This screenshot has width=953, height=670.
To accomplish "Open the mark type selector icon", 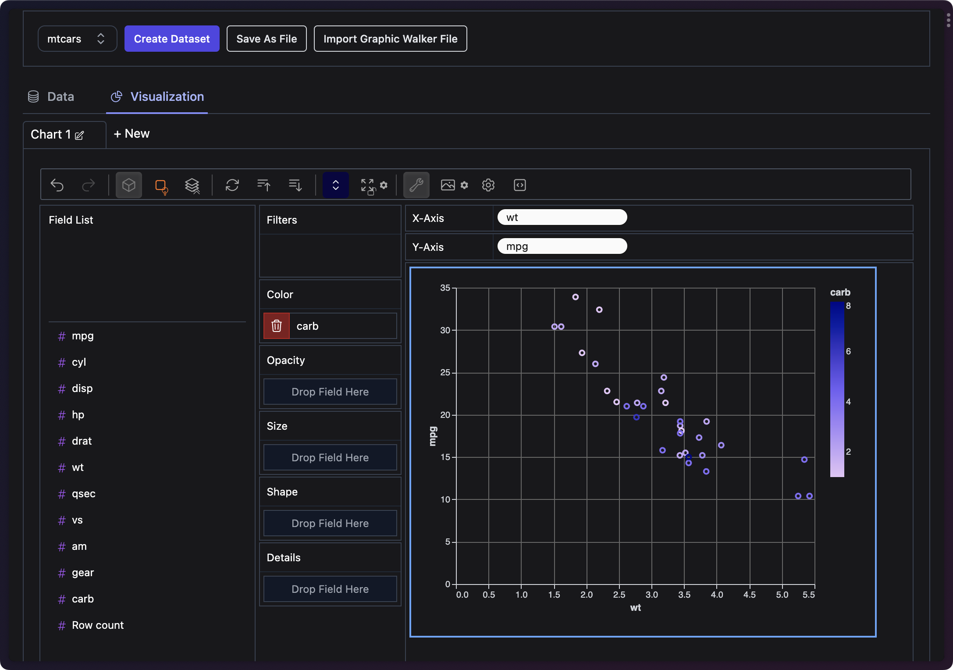I will 161,186.
